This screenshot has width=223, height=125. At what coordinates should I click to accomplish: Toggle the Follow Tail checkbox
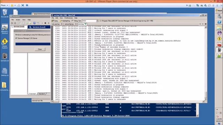72,21
